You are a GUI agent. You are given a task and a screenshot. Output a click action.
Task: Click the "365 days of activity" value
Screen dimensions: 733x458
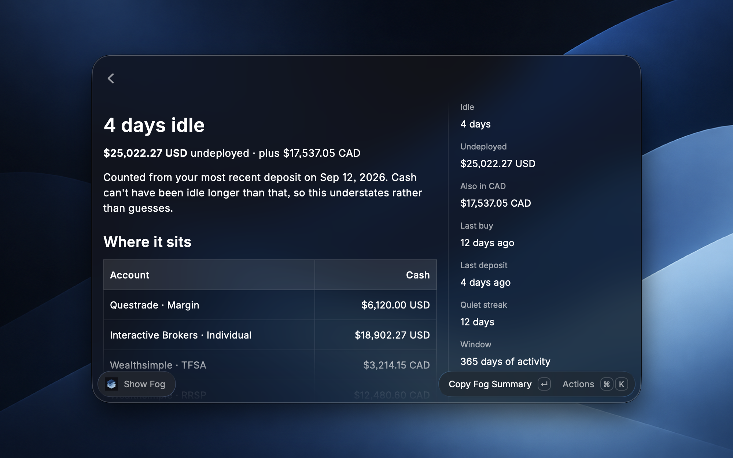[505, 362]
